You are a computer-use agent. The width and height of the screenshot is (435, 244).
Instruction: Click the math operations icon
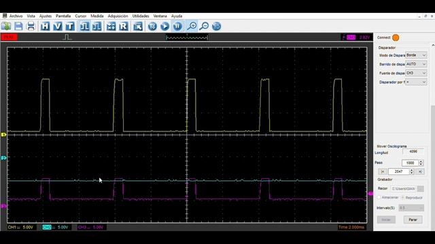point(111,26)
